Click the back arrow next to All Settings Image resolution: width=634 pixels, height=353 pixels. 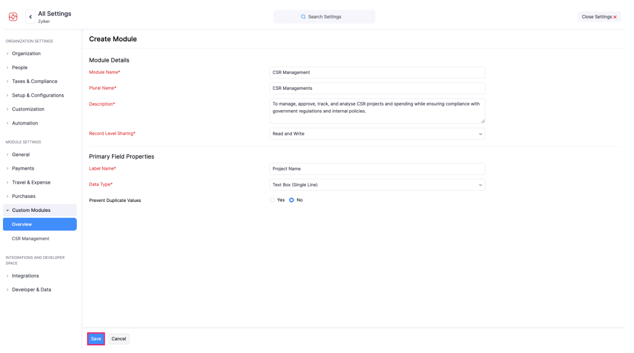pyautogui.click(x=30, y=16)
